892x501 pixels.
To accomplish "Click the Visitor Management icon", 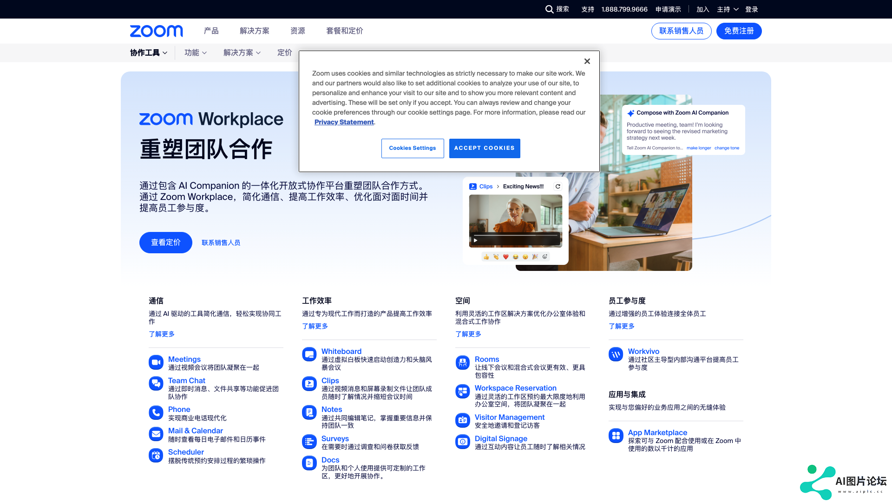I will pos(463,420).
